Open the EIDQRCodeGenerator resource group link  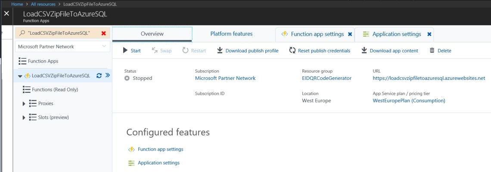(x=326, y=78)
